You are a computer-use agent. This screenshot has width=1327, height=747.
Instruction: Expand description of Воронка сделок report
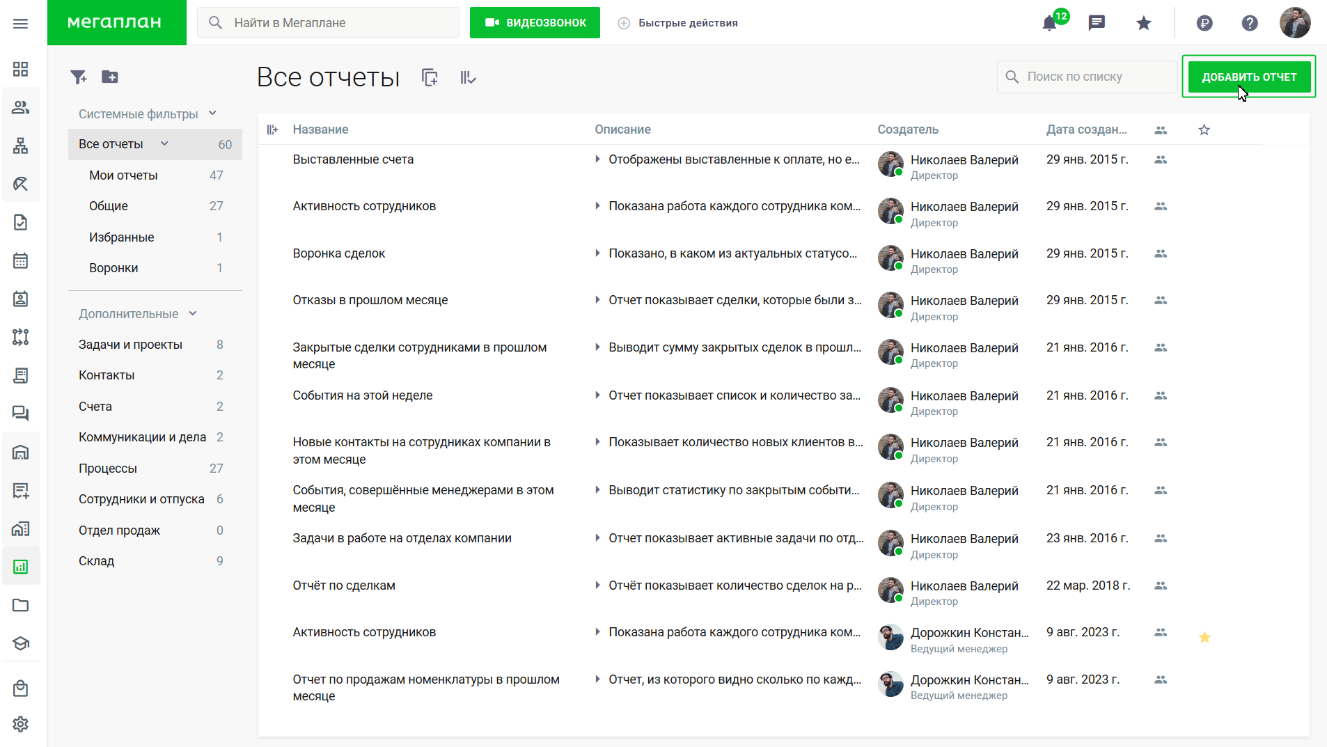pyautogui.click(x=597, y=253)
